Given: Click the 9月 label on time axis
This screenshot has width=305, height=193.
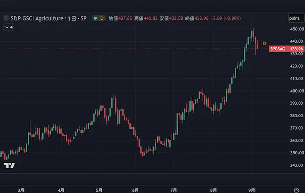Looking at the screenshot, I should coord(251,190).
